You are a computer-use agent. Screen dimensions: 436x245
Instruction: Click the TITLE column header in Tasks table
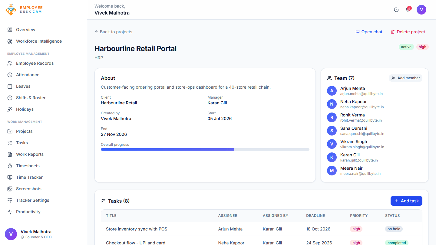coord(111,216)
